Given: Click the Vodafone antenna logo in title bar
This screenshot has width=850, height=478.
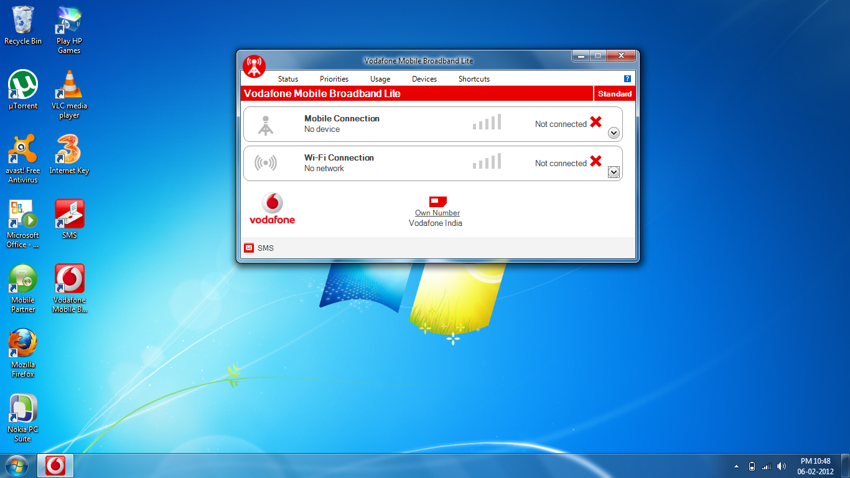Looking at the screenshot, I should coord(254,66).
